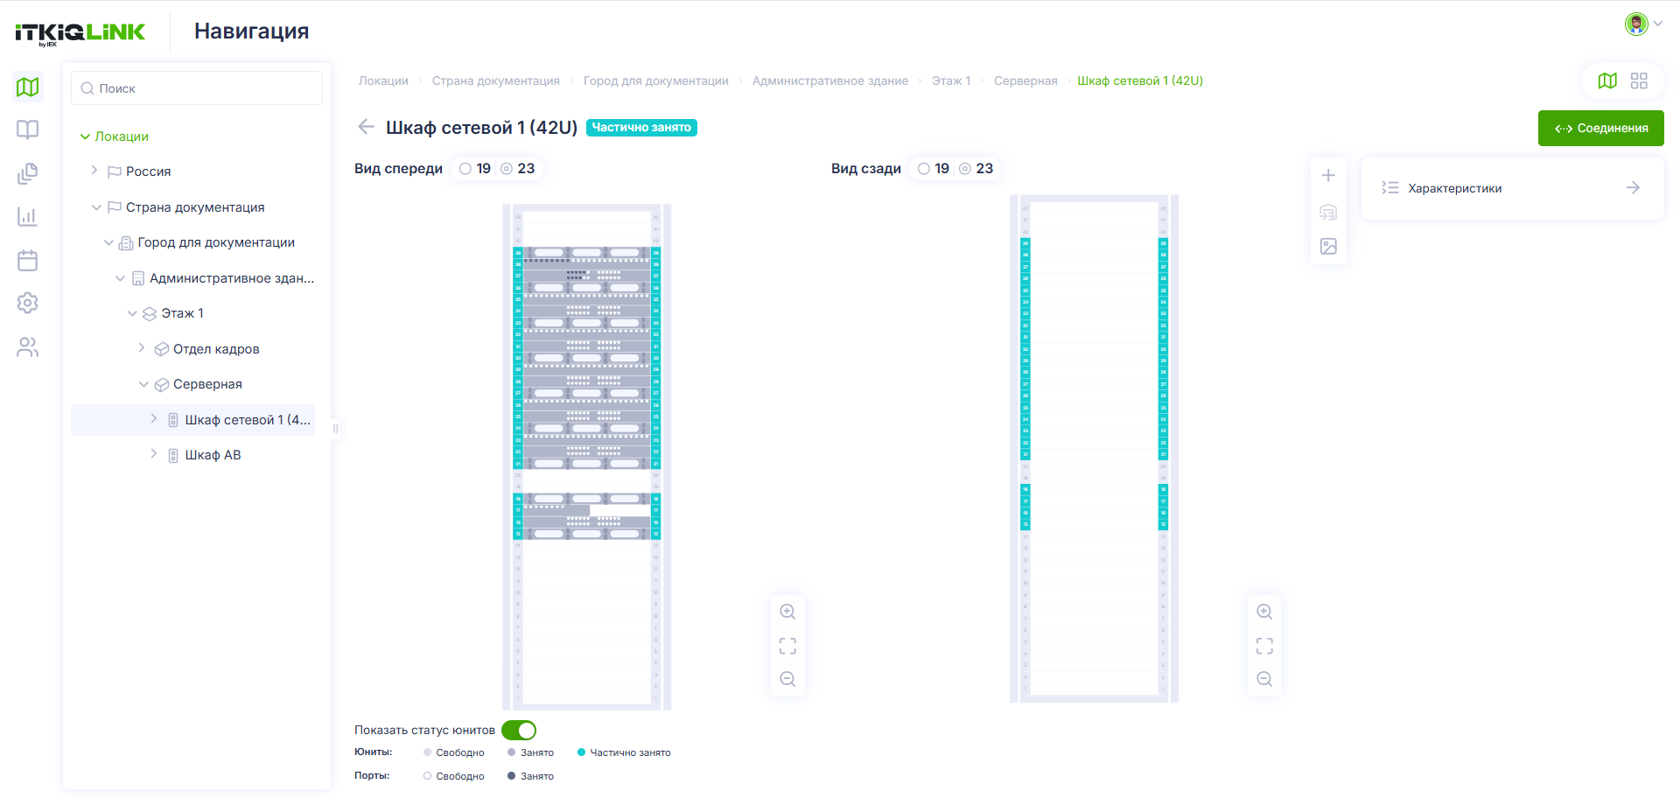
Task: Open the Серверная breadcrumb link
Action: click(x=1025, y=80)
